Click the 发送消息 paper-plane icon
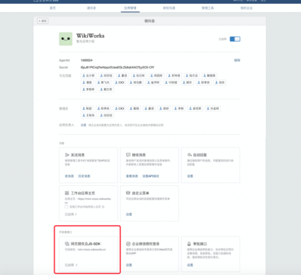The image size is (301, 275). point(67,155)
